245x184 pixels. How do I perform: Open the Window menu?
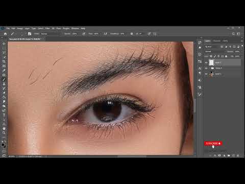[75, 29]
